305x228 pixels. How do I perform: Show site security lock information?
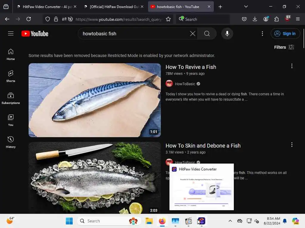point(56,19)
